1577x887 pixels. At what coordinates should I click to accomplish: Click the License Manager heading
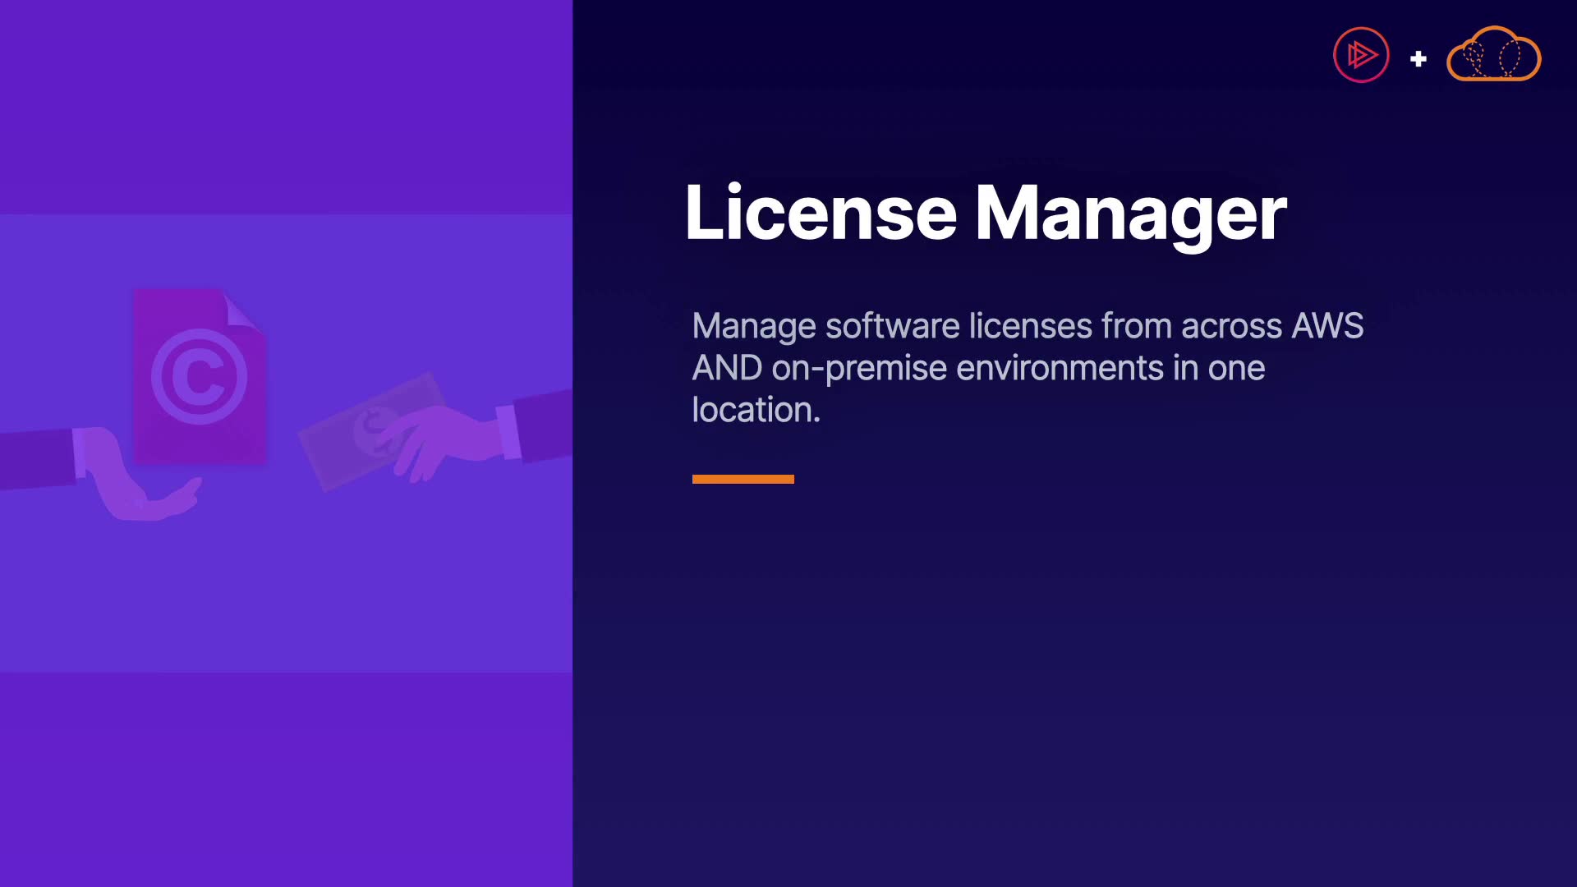[985, 213]
